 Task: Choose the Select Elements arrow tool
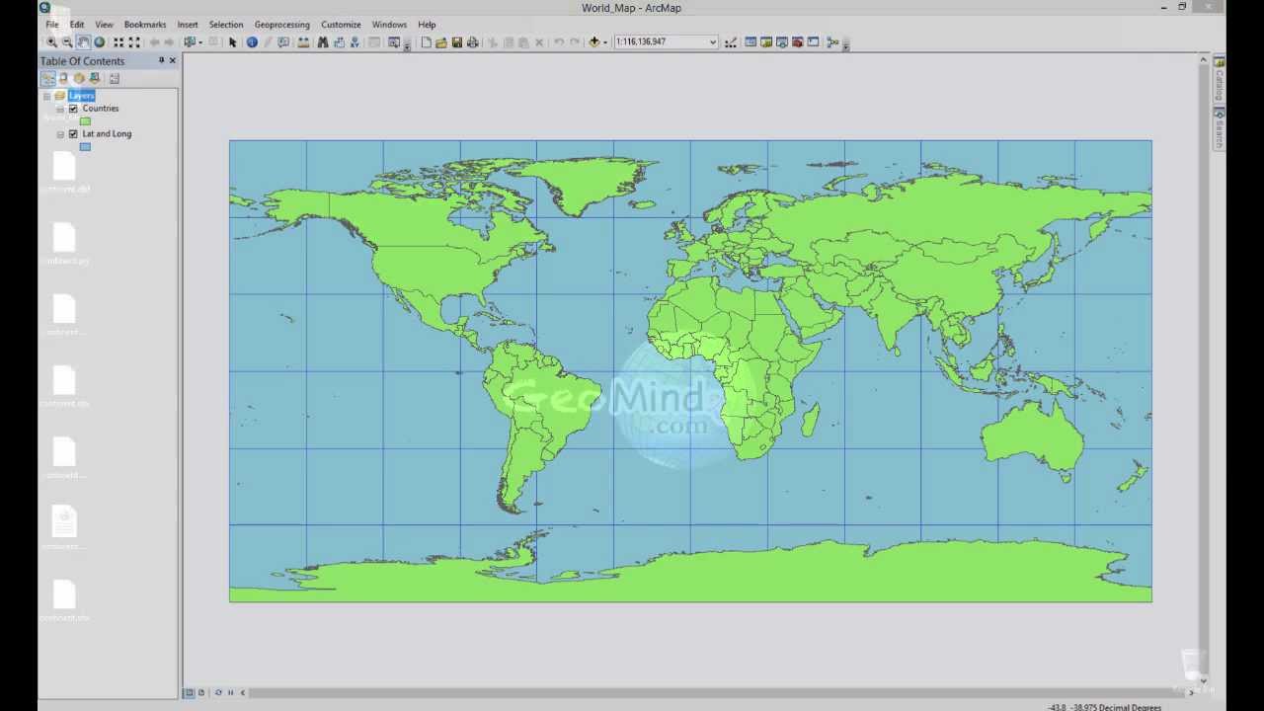[233, 41]
